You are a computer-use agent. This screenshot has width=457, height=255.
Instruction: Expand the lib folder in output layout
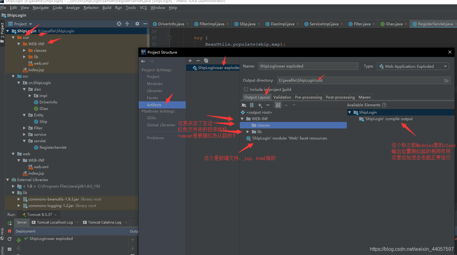[248, 132]
